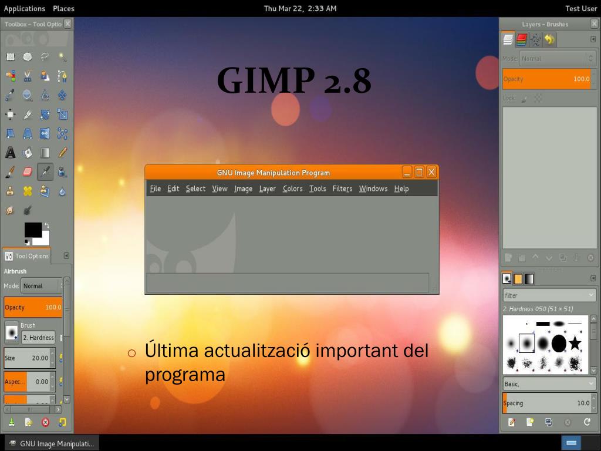Select the Blur/Sharpen droplet tool
The image size is (601, 451).
click(x=62, y=191)
